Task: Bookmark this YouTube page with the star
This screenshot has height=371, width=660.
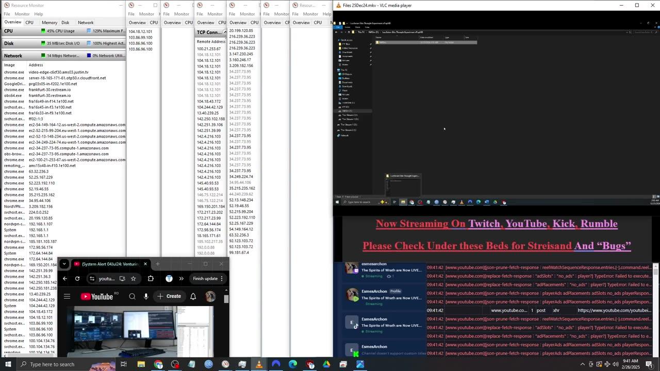Action: click(x=133, y=279)
